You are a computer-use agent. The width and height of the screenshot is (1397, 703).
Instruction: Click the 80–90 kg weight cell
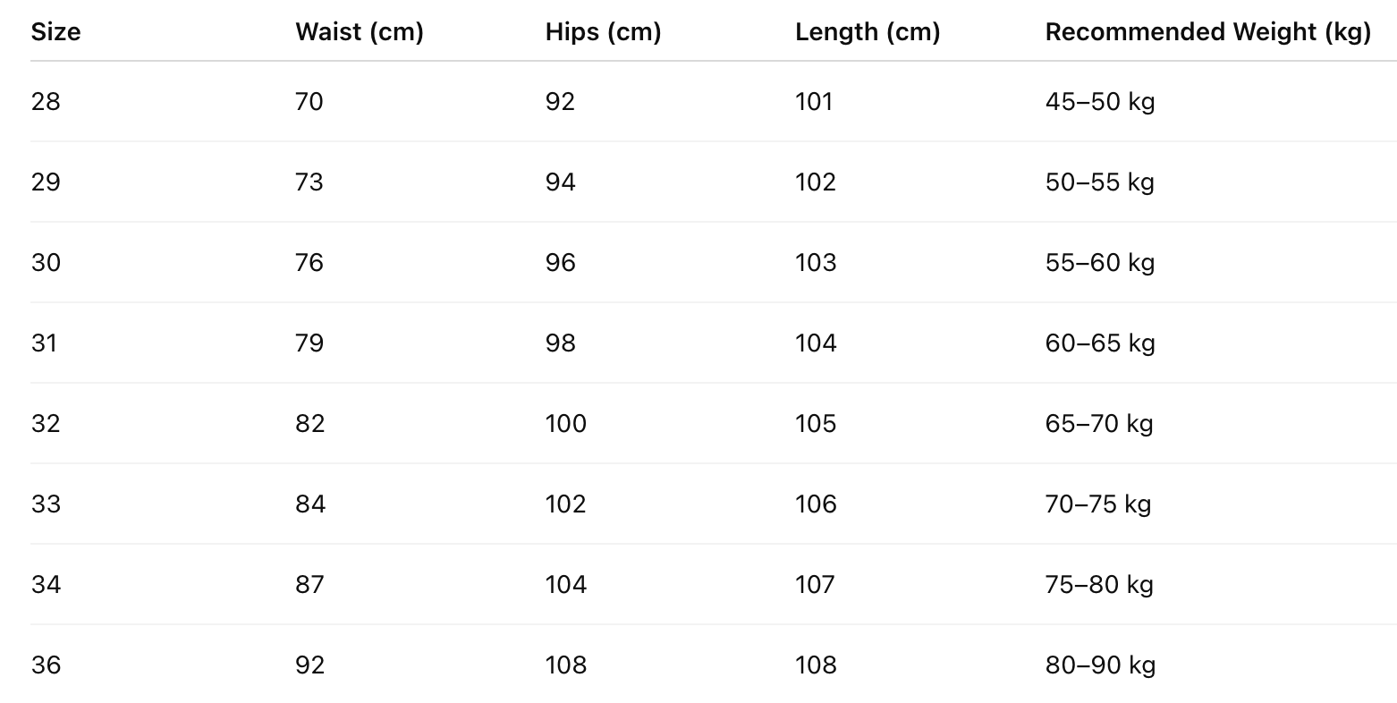click(x=1100, y=665)
